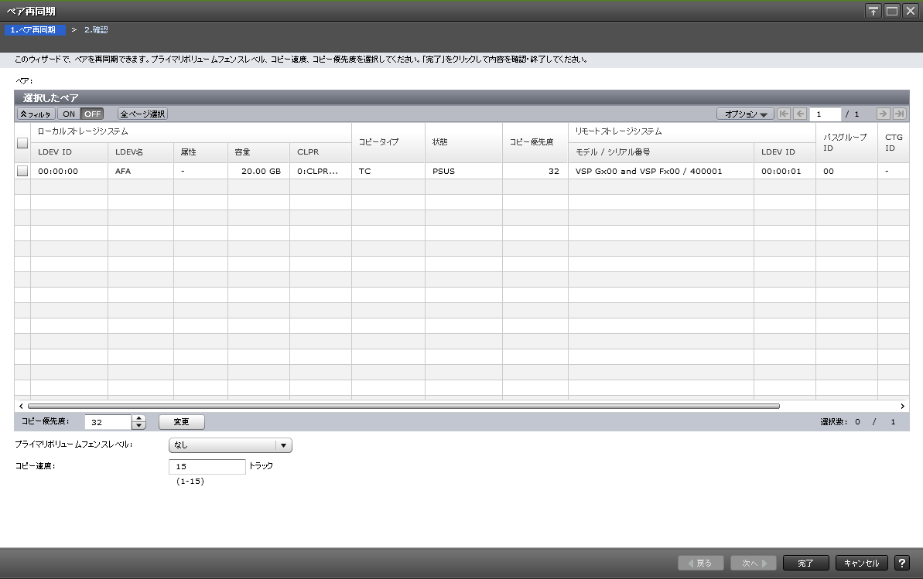Maximize the ペア再同期 dialog window

tap(892, 11)
